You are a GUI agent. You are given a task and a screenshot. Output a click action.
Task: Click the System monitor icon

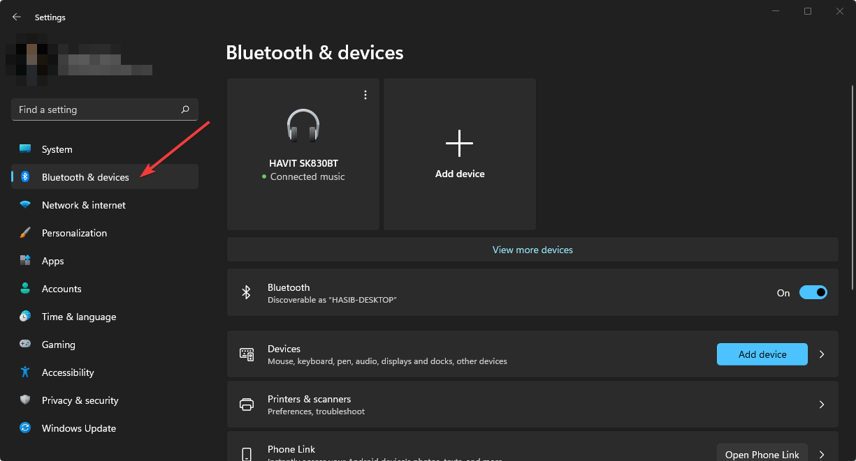[x=25, y=149]
